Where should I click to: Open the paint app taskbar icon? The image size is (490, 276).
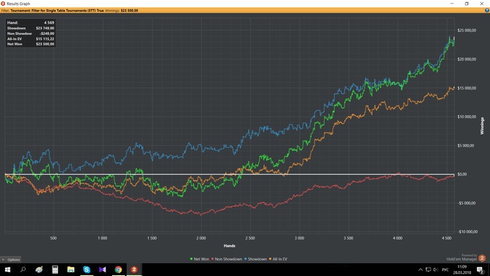(39, 270)
